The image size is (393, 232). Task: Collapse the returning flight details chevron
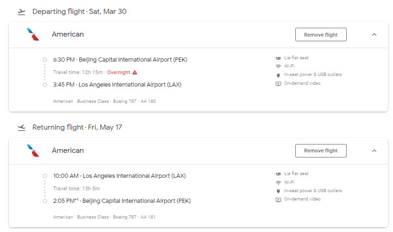pyautogui.click(x=374, y=151)
